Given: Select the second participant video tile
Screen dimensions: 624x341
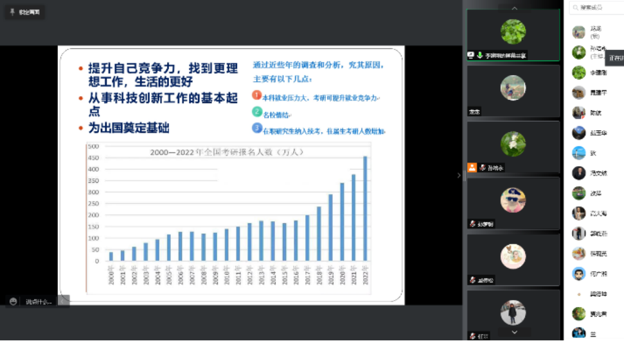Looking at the screenshot, I should click(x=513, y=90).
